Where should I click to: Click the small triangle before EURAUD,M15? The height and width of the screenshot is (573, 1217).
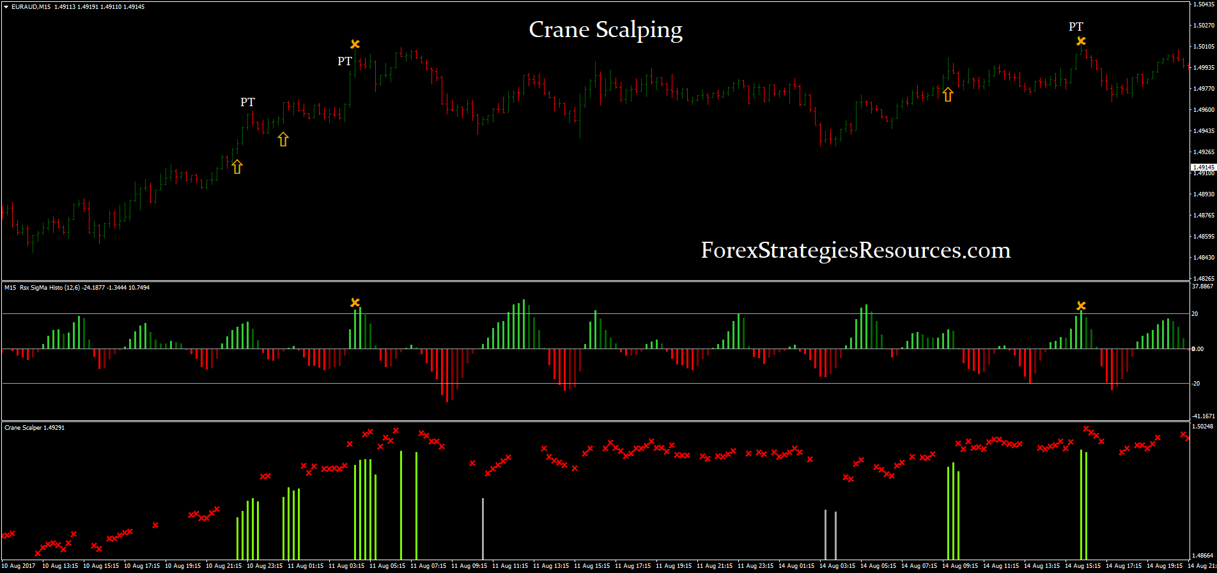point(6,7)
